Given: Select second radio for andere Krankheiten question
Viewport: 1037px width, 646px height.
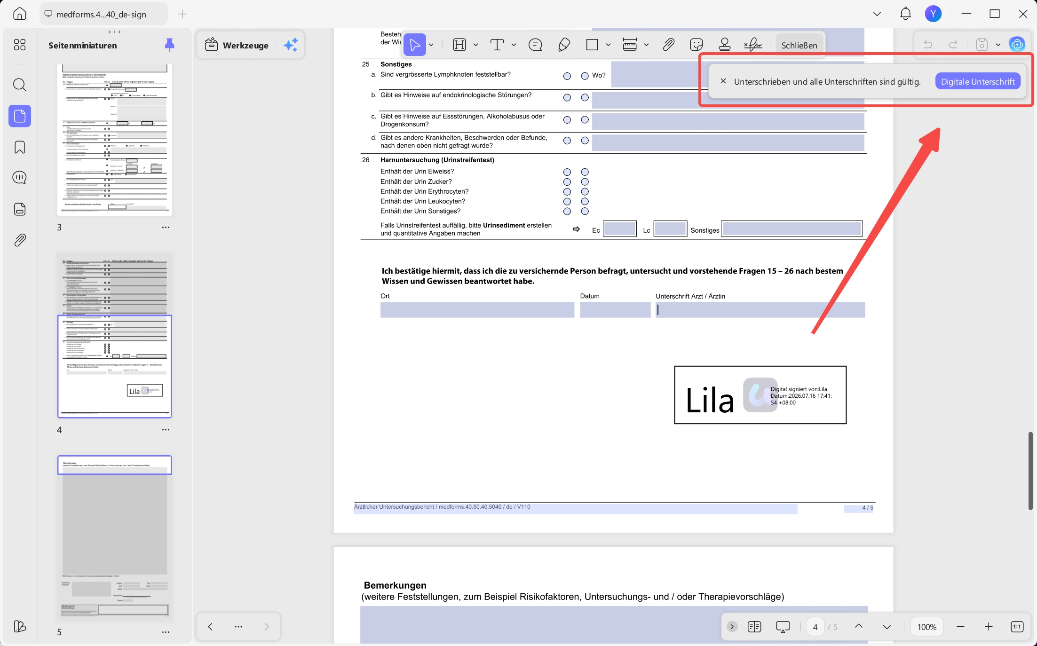Looking at the screenshot, I should coord(585,141).
